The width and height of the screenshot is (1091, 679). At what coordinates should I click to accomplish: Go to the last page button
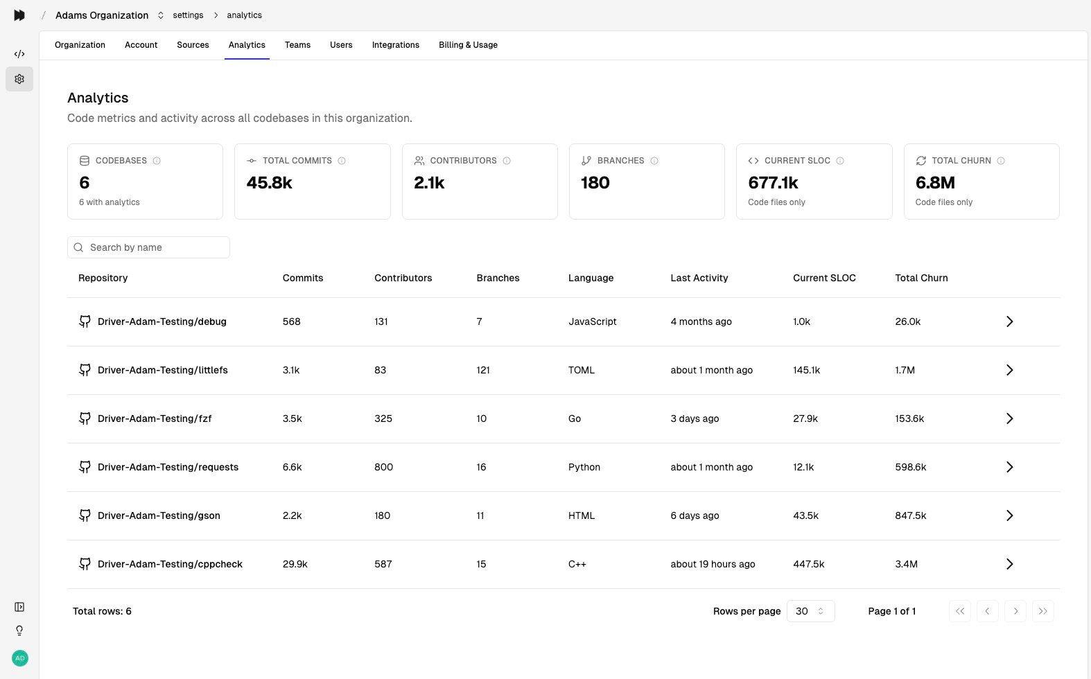tap(1043, 611)
